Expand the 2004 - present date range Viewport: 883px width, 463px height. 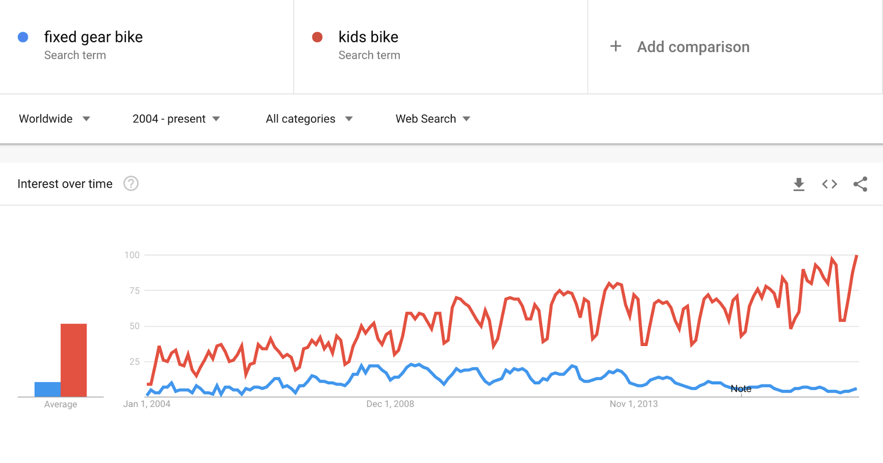(x=176, y=119)
